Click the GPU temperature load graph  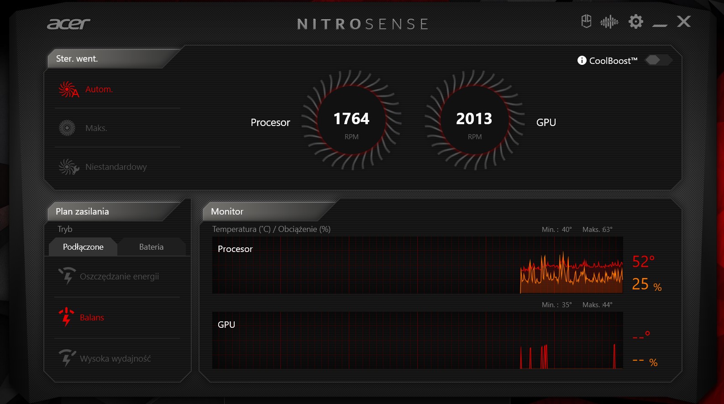pos(417,340)
